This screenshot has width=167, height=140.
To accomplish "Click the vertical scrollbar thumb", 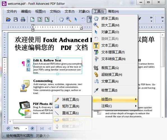I will coord(163,52).
